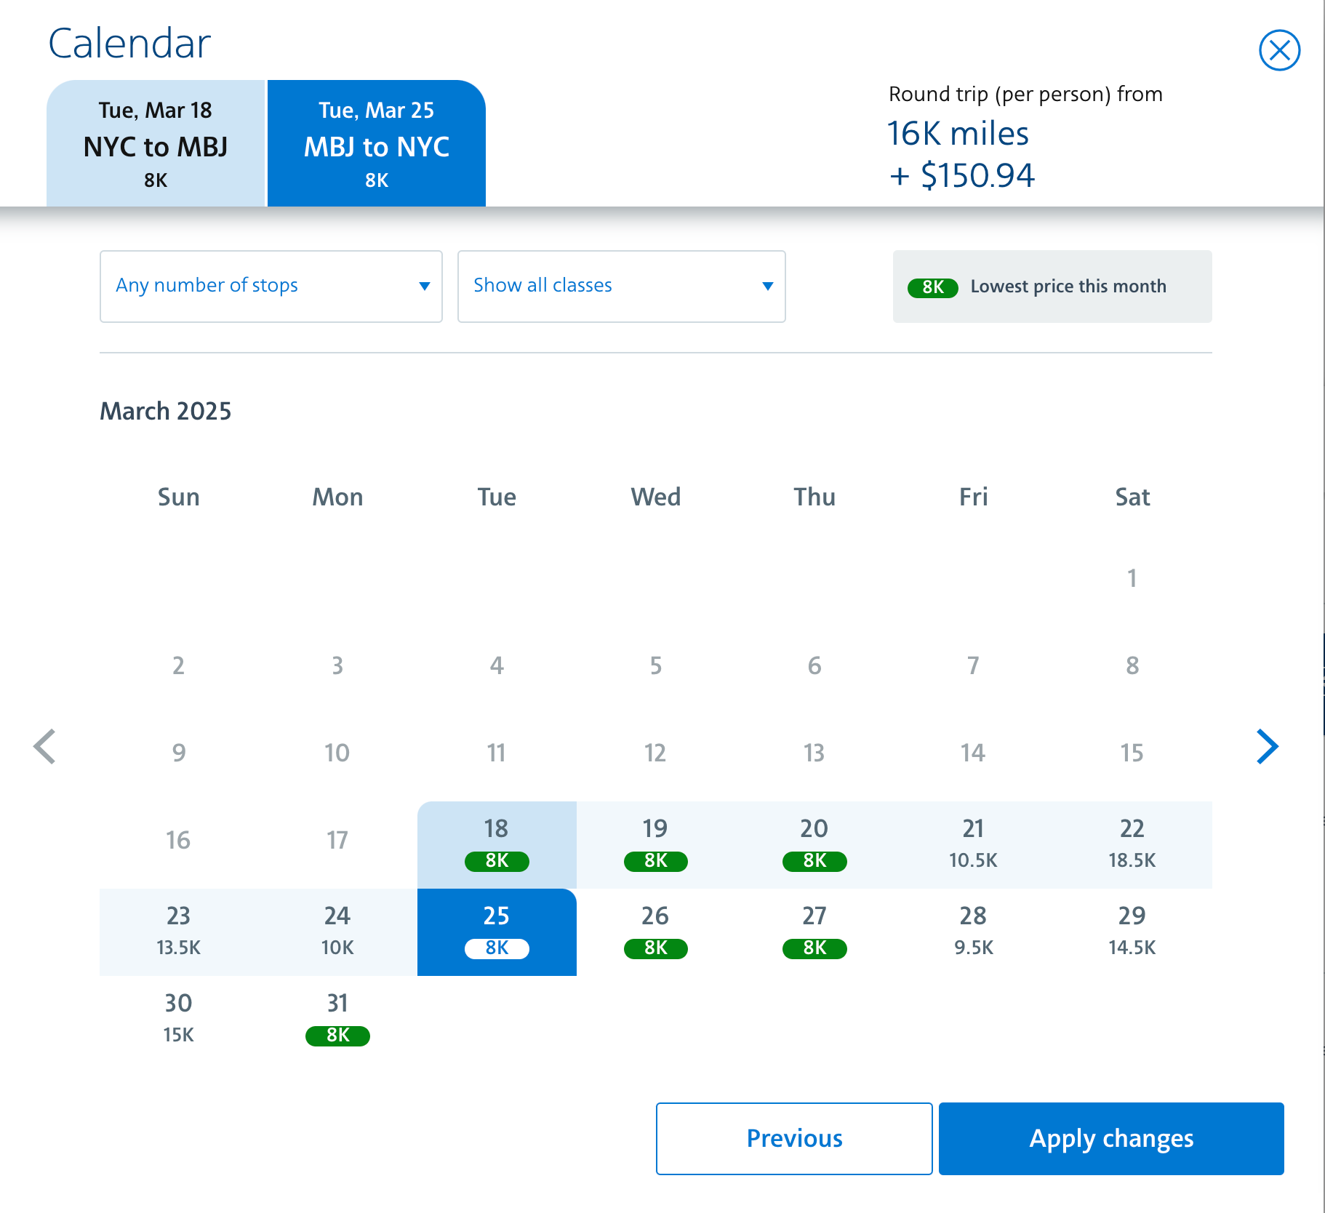1325x1213 pixels.
Task: Pick March 31 with 8K badge
Action: (337, 1019)
